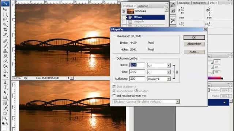Select the Paint Bucket tool
This screenshot has width=234, height=131.
tap(5, 66)
